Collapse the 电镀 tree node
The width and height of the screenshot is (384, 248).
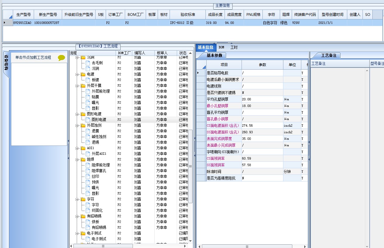[77, 74]
